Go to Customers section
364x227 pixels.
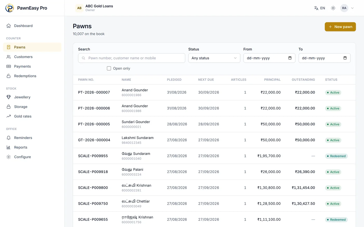(32, 57)
